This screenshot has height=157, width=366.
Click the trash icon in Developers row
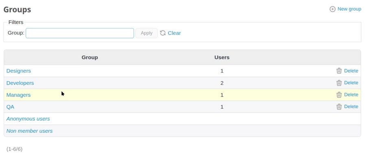(x=339, y=83)
